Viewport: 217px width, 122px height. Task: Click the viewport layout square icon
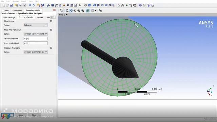[x=93, y=11]
